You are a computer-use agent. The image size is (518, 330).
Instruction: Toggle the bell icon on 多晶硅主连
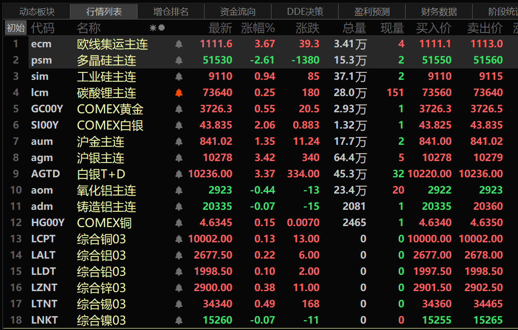pos(179,61)
